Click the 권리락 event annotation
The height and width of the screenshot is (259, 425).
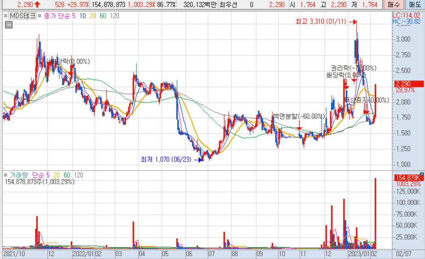354,68
